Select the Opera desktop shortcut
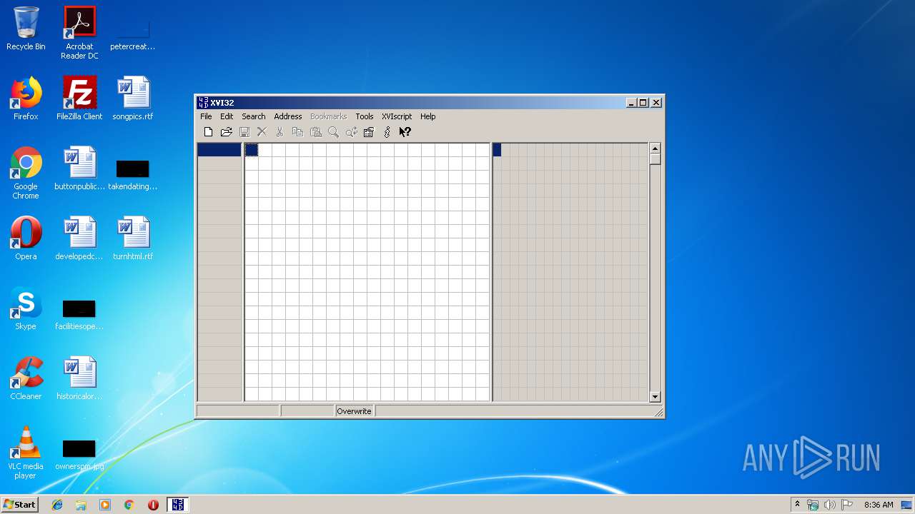The width and height of the screenshot is (915, 514). [x=26, y=239]
